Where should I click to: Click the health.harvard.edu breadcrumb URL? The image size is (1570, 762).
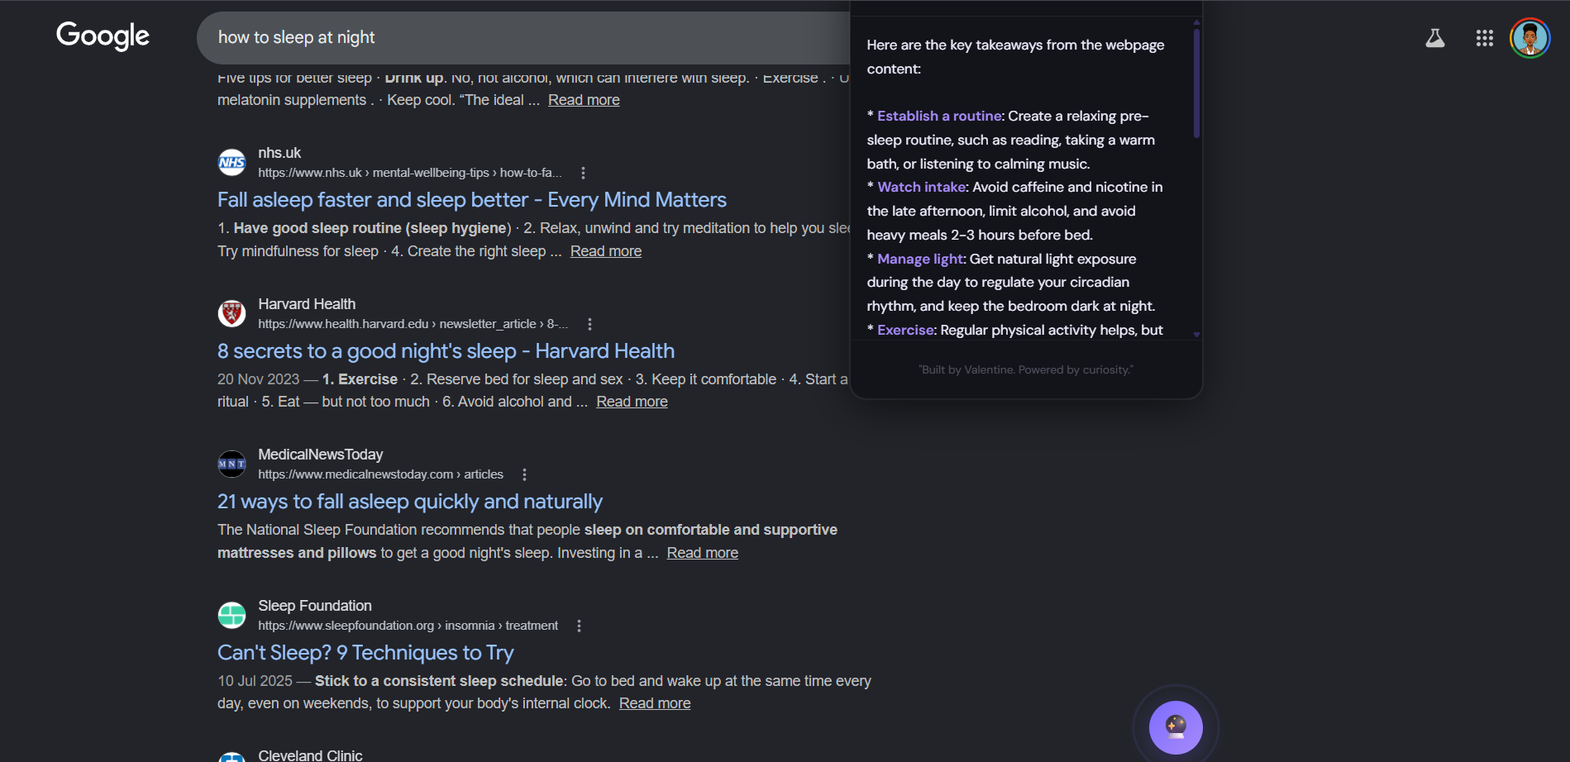point(413,324)
